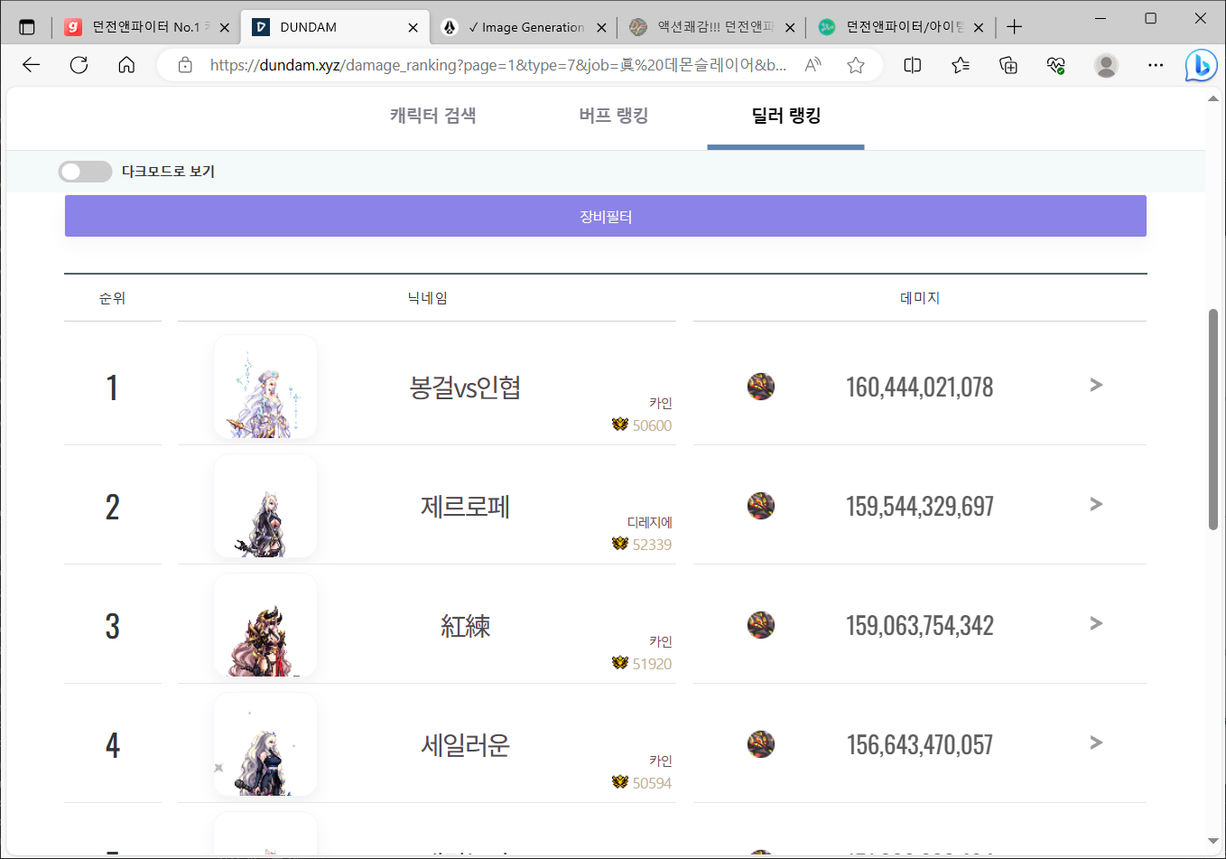Expand details arrow for 紅練
This screenshot has width=1226, height=859.
1096,624
